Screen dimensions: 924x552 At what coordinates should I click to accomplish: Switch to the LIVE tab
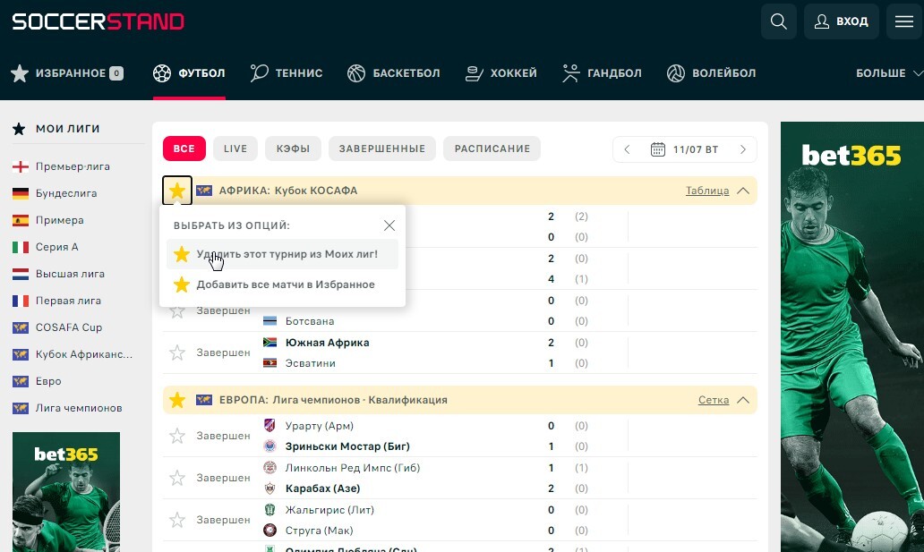235,149
